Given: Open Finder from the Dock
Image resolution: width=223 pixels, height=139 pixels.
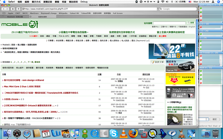Looking at the screenshot, I should click(7, 133).
